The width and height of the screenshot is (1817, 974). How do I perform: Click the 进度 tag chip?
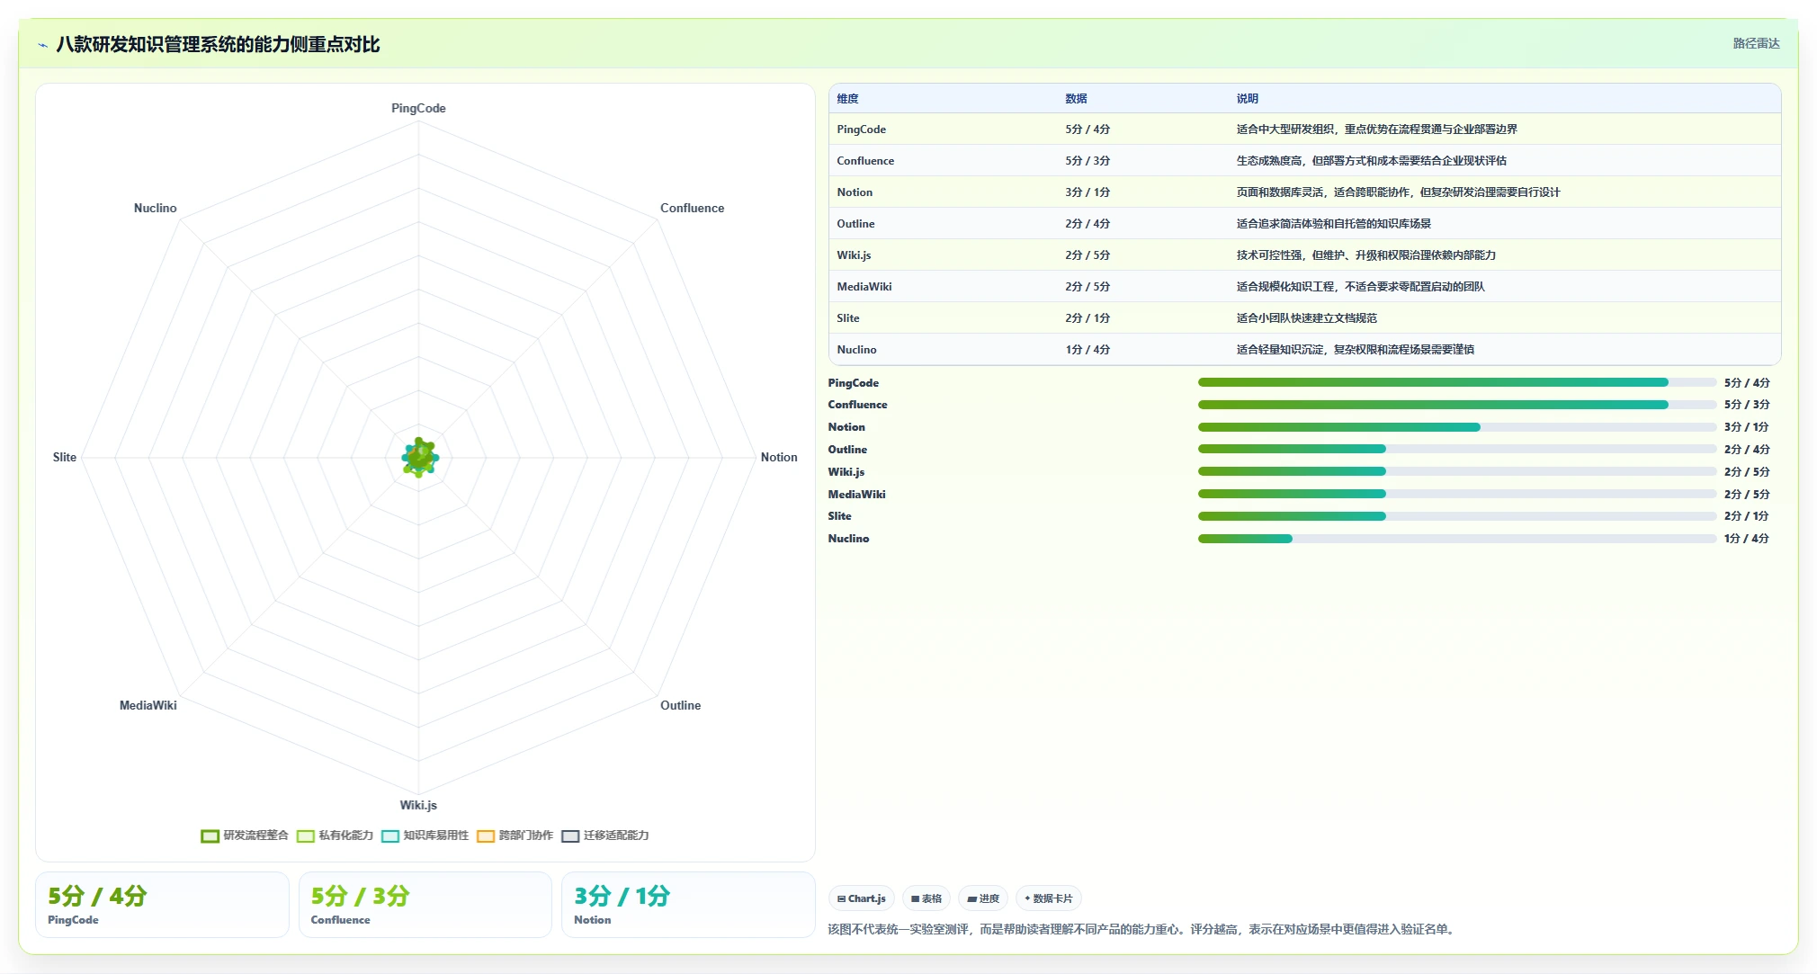click(983, 898)
